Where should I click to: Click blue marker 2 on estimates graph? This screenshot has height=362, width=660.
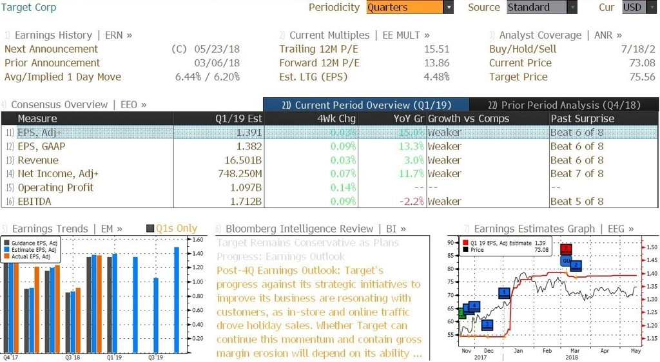[x=576, y=265]
